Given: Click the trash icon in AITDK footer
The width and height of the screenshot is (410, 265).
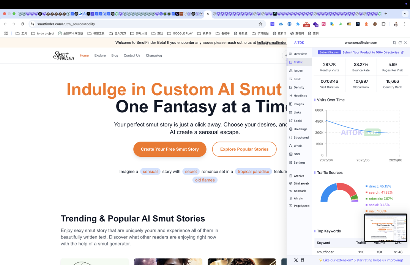Looking at the screenshot, I should 303,260.
